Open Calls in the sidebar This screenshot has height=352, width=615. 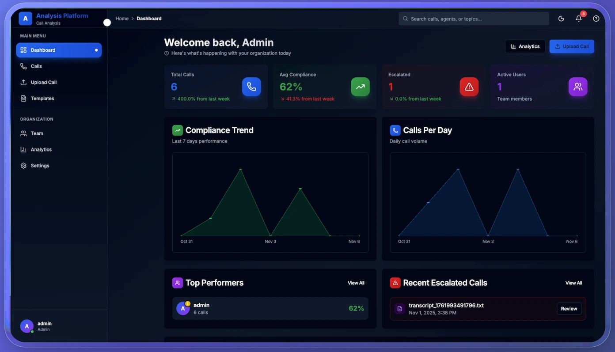36,66
